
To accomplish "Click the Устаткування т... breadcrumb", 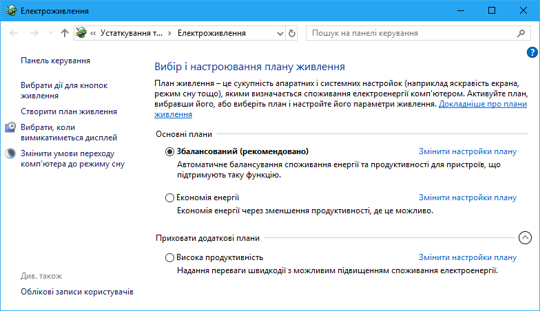I will point(131,33).
